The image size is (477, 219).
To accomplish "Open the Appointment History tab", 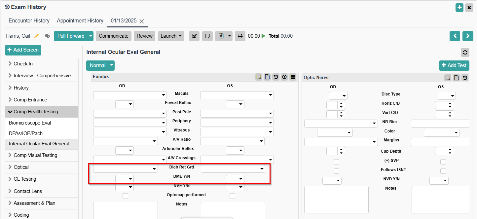I will [x=80, y=20].
